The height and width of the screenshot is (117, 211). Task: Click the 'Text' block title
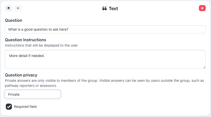(113, 8)
